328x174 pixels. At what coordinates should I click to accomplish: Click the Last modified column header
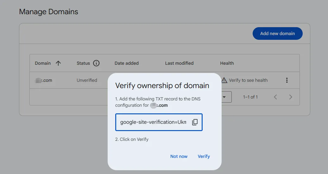tap(179, 63)
